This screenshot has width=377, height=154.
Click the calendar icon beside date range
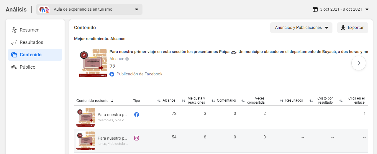tap(315, 9)
